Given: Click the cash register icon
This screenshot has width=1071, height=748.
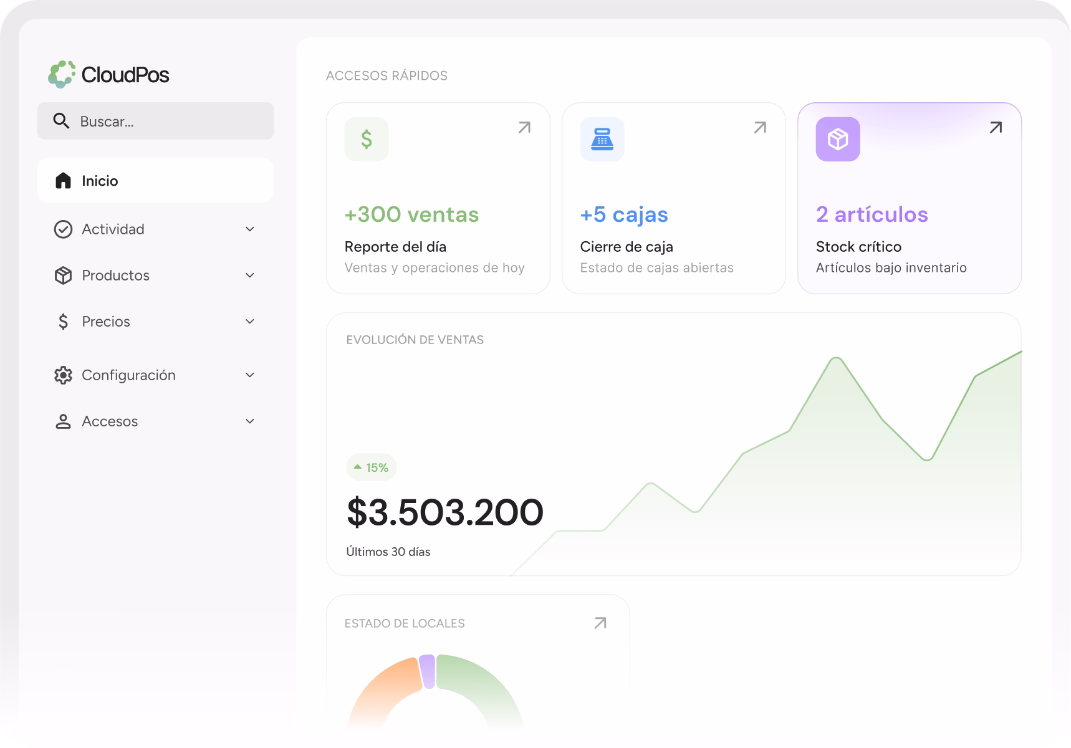Looking at the screenshot, I should [602, 139].
